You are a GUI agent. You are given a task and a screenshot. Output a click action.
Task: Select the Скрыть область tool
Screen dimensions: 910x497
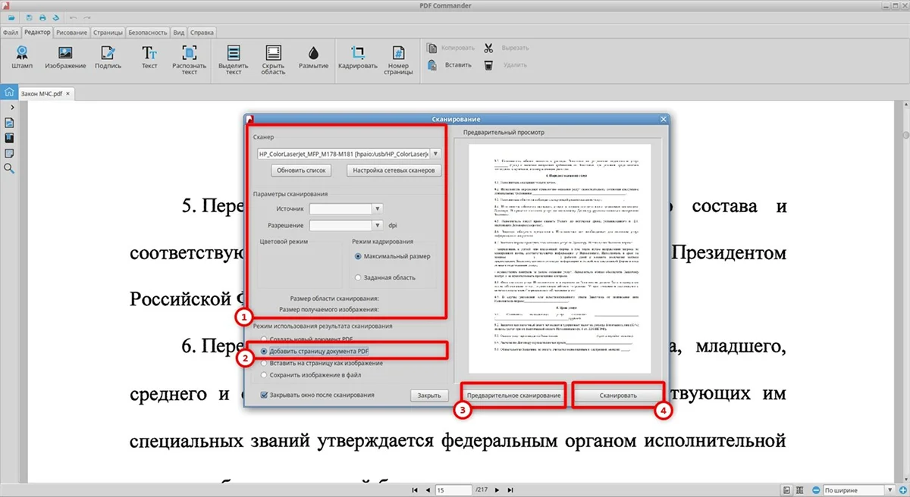point(274,55)
